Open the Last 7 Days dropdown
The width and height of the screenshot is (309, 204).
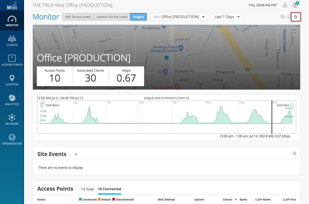coord(227,17)
